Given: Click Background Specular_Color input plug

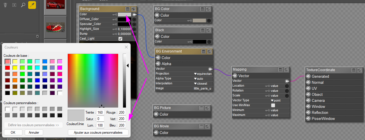Looking at the screenshot, I should (134, 24).
